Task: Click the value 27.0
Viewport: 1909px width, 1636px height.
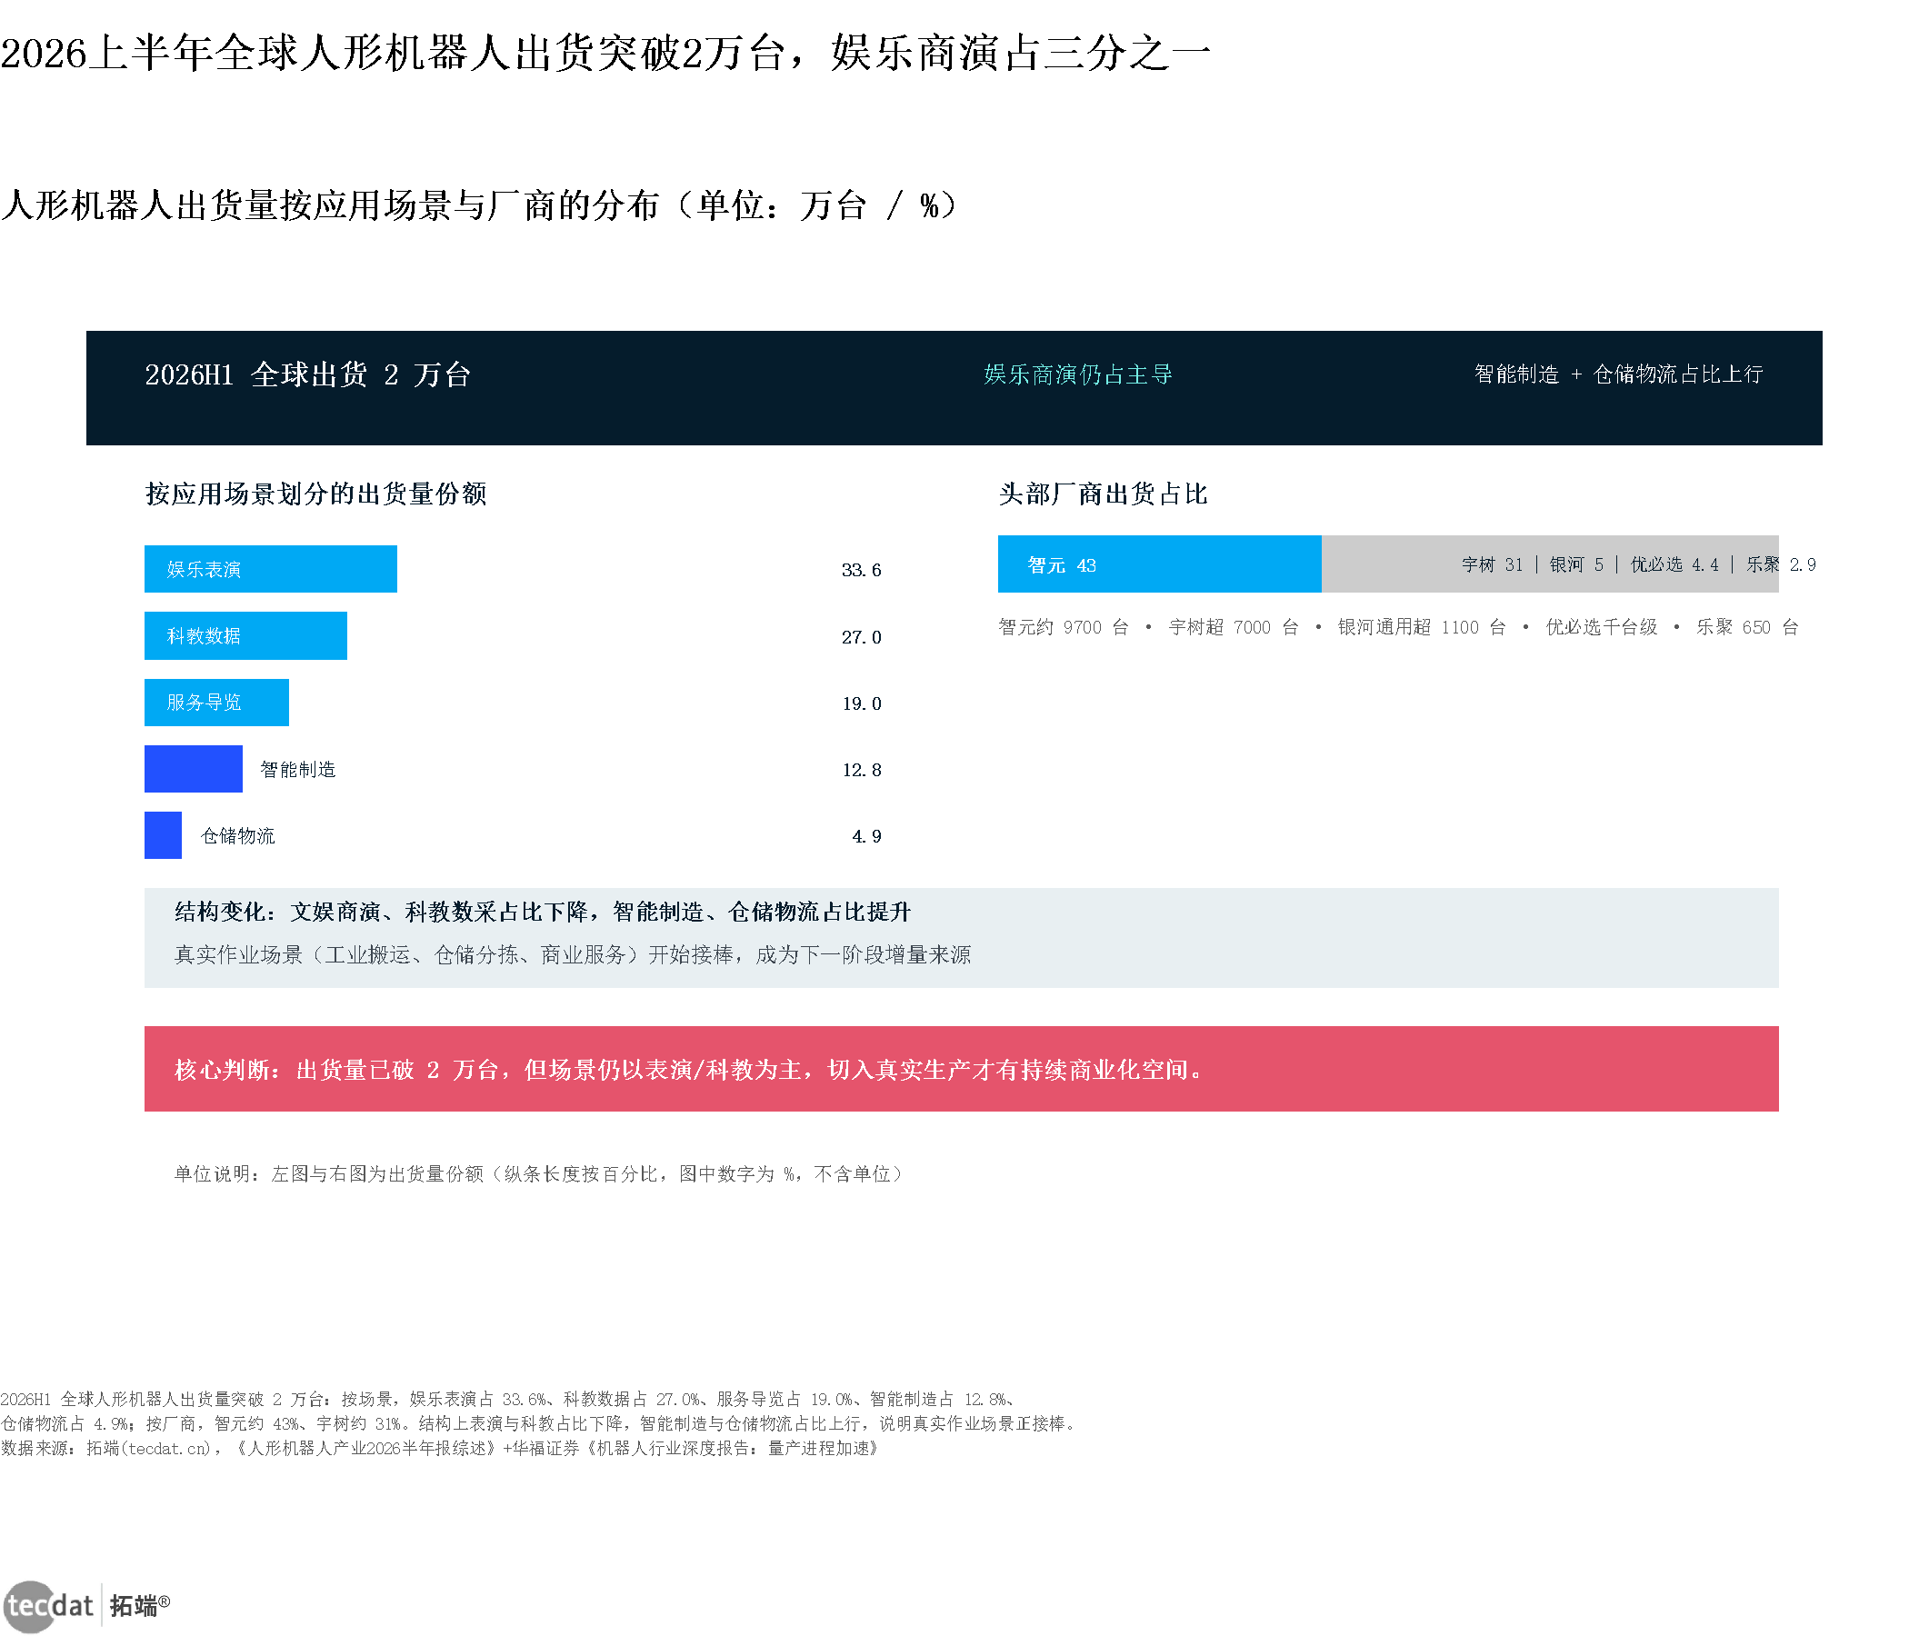Action: pos(862,636)
